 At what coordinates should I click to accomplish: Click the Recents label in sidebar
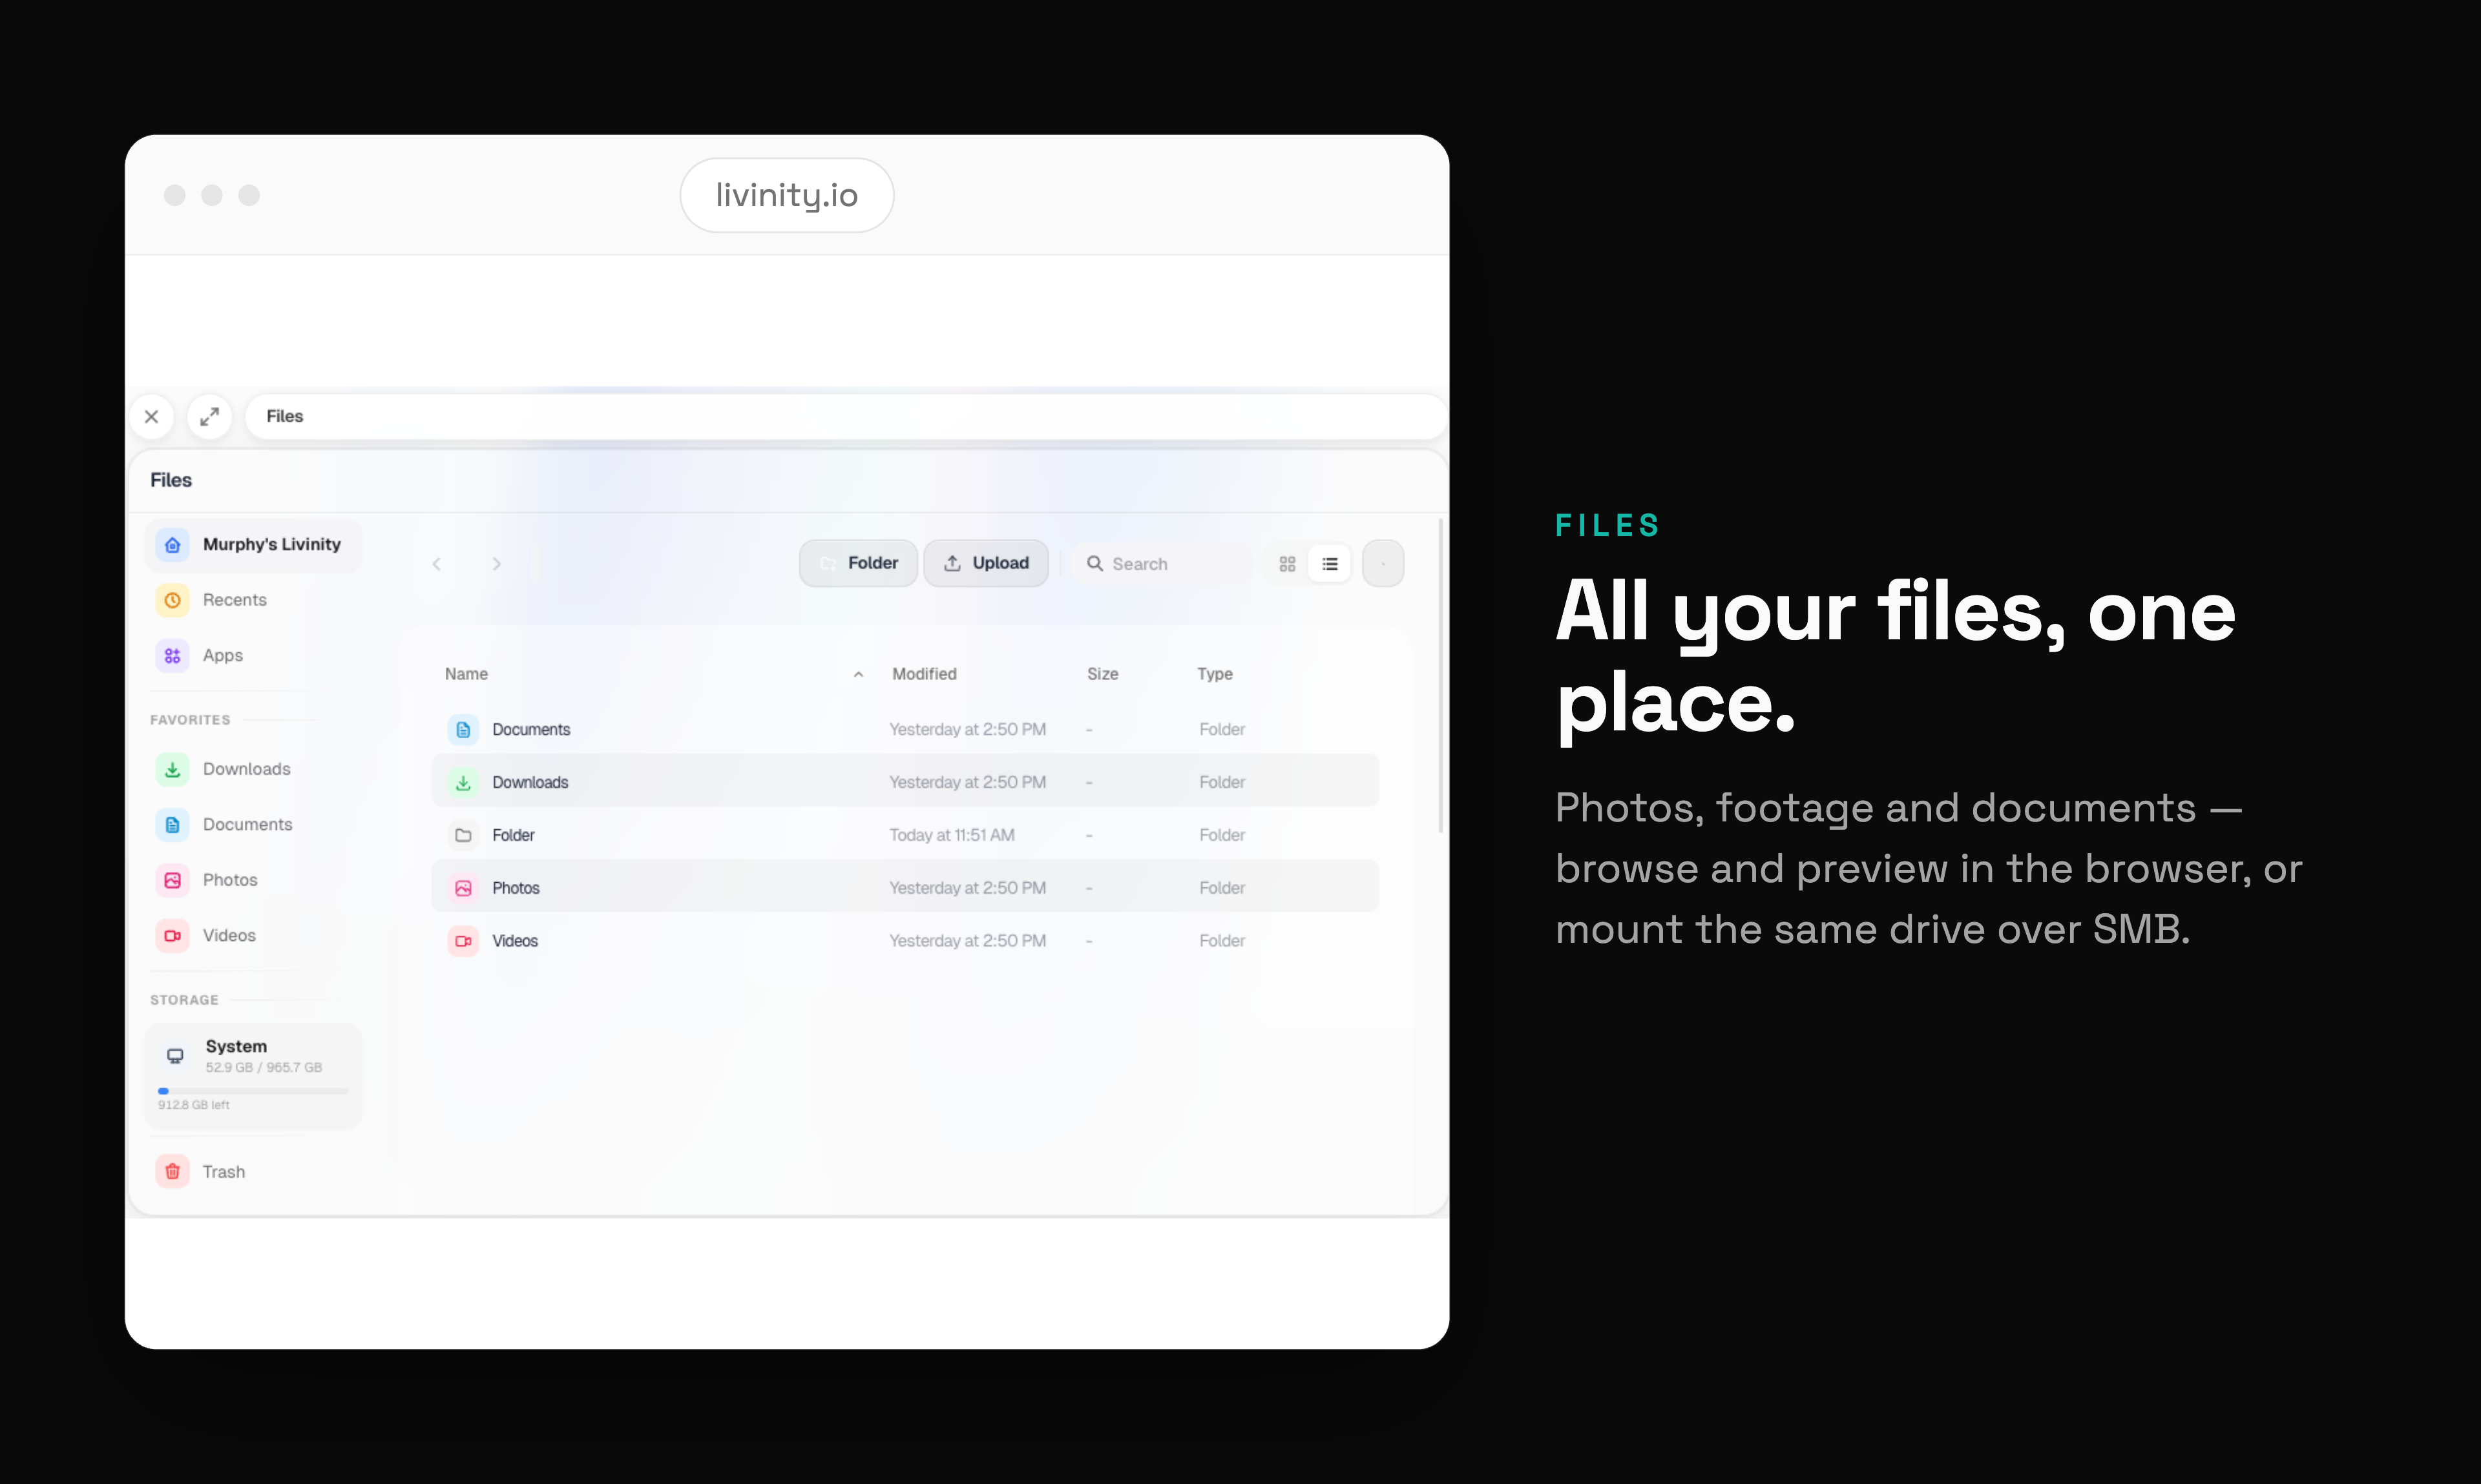coord(235,600)
